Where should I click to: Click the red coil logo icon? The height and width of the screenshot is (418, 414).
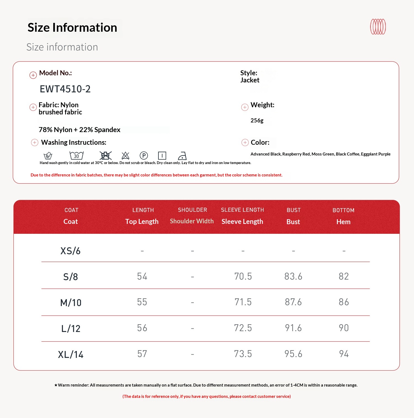coord(378,27)
